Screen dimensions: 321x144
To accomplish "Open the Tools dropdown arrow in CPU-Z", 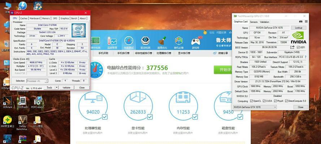I will coord(56,87).
